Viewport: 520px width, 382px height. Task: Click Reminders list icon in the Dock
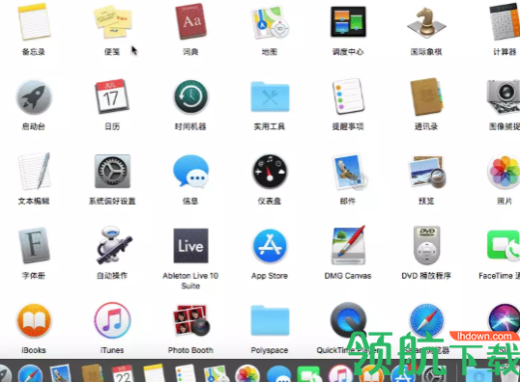tap(185, 373)
